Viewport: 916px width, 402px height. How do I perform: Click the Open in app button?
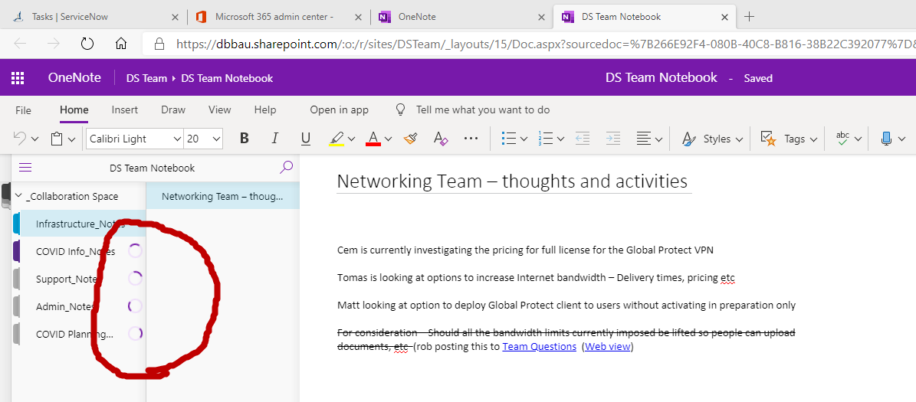point(339,109)
